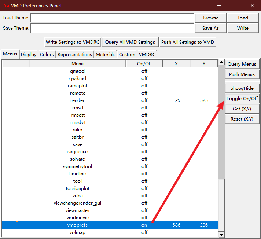Select the tool row

(x=110, y=181)
